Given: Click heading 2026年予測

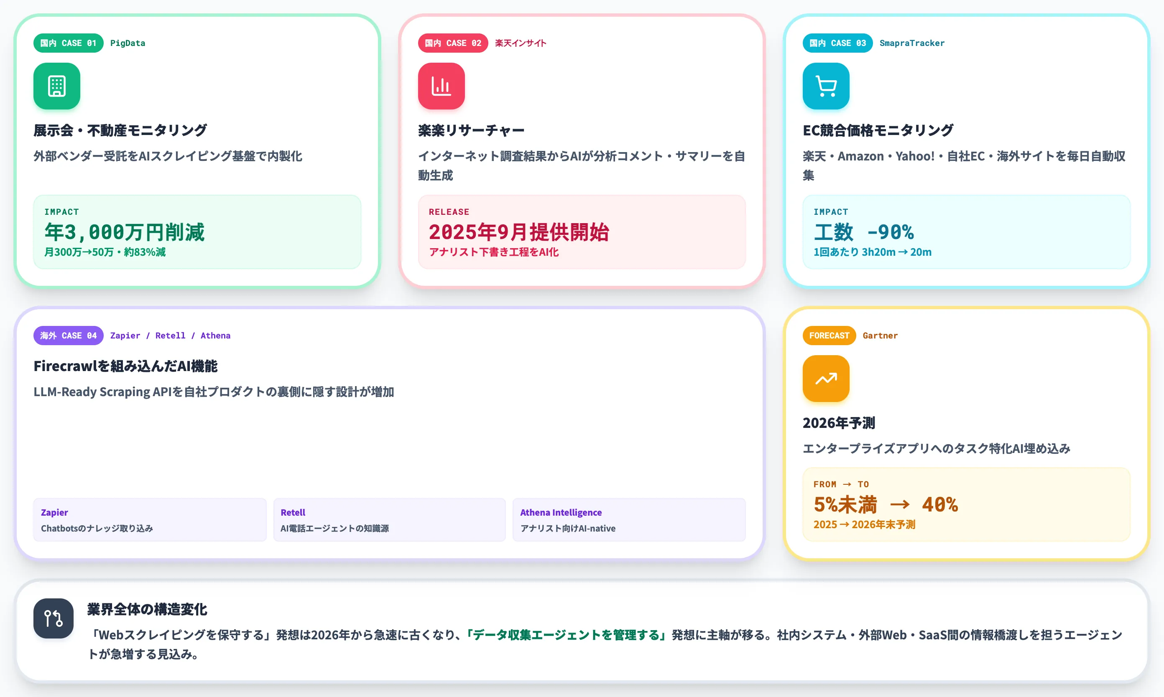Looking at the screenshot, I should (838, 423).
